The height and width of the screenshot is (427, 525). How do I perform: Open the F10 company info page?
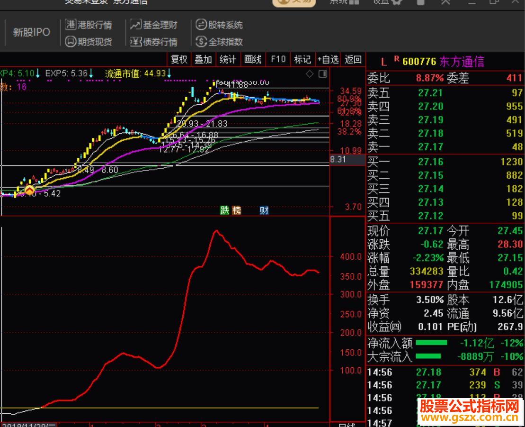pos(278,60)
